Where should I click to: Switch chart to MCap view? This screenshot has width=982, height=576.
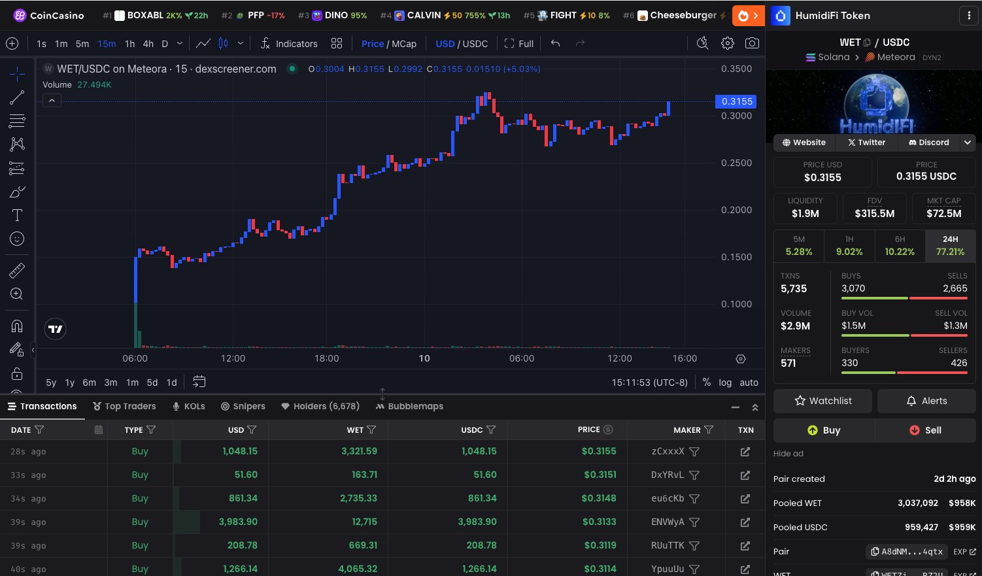point(404,44)
